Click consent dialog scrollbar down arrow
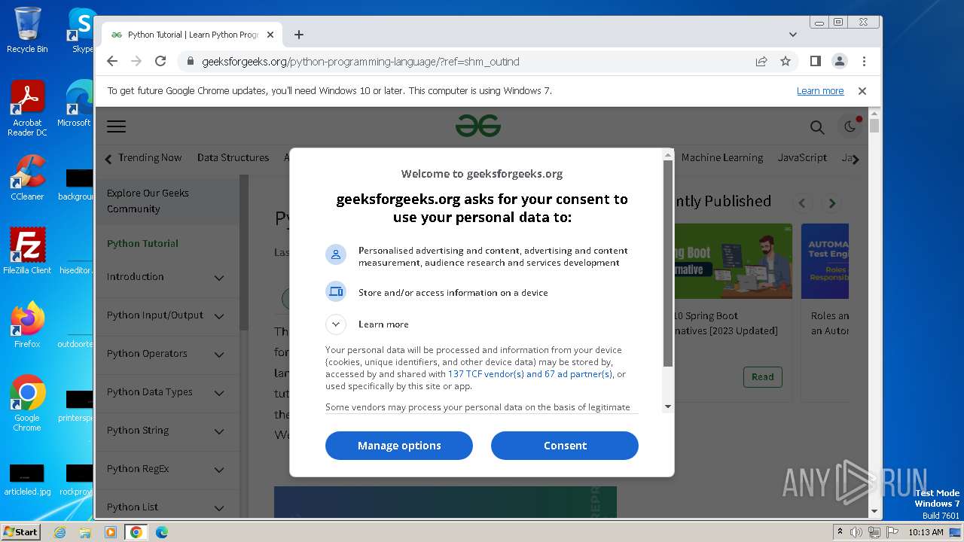 coord(667,407)
